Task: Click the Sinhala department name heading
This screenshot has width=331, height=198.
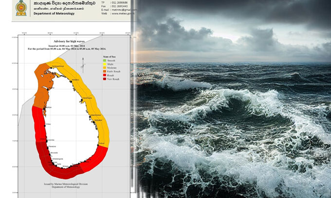Action: tap(64, 3)
